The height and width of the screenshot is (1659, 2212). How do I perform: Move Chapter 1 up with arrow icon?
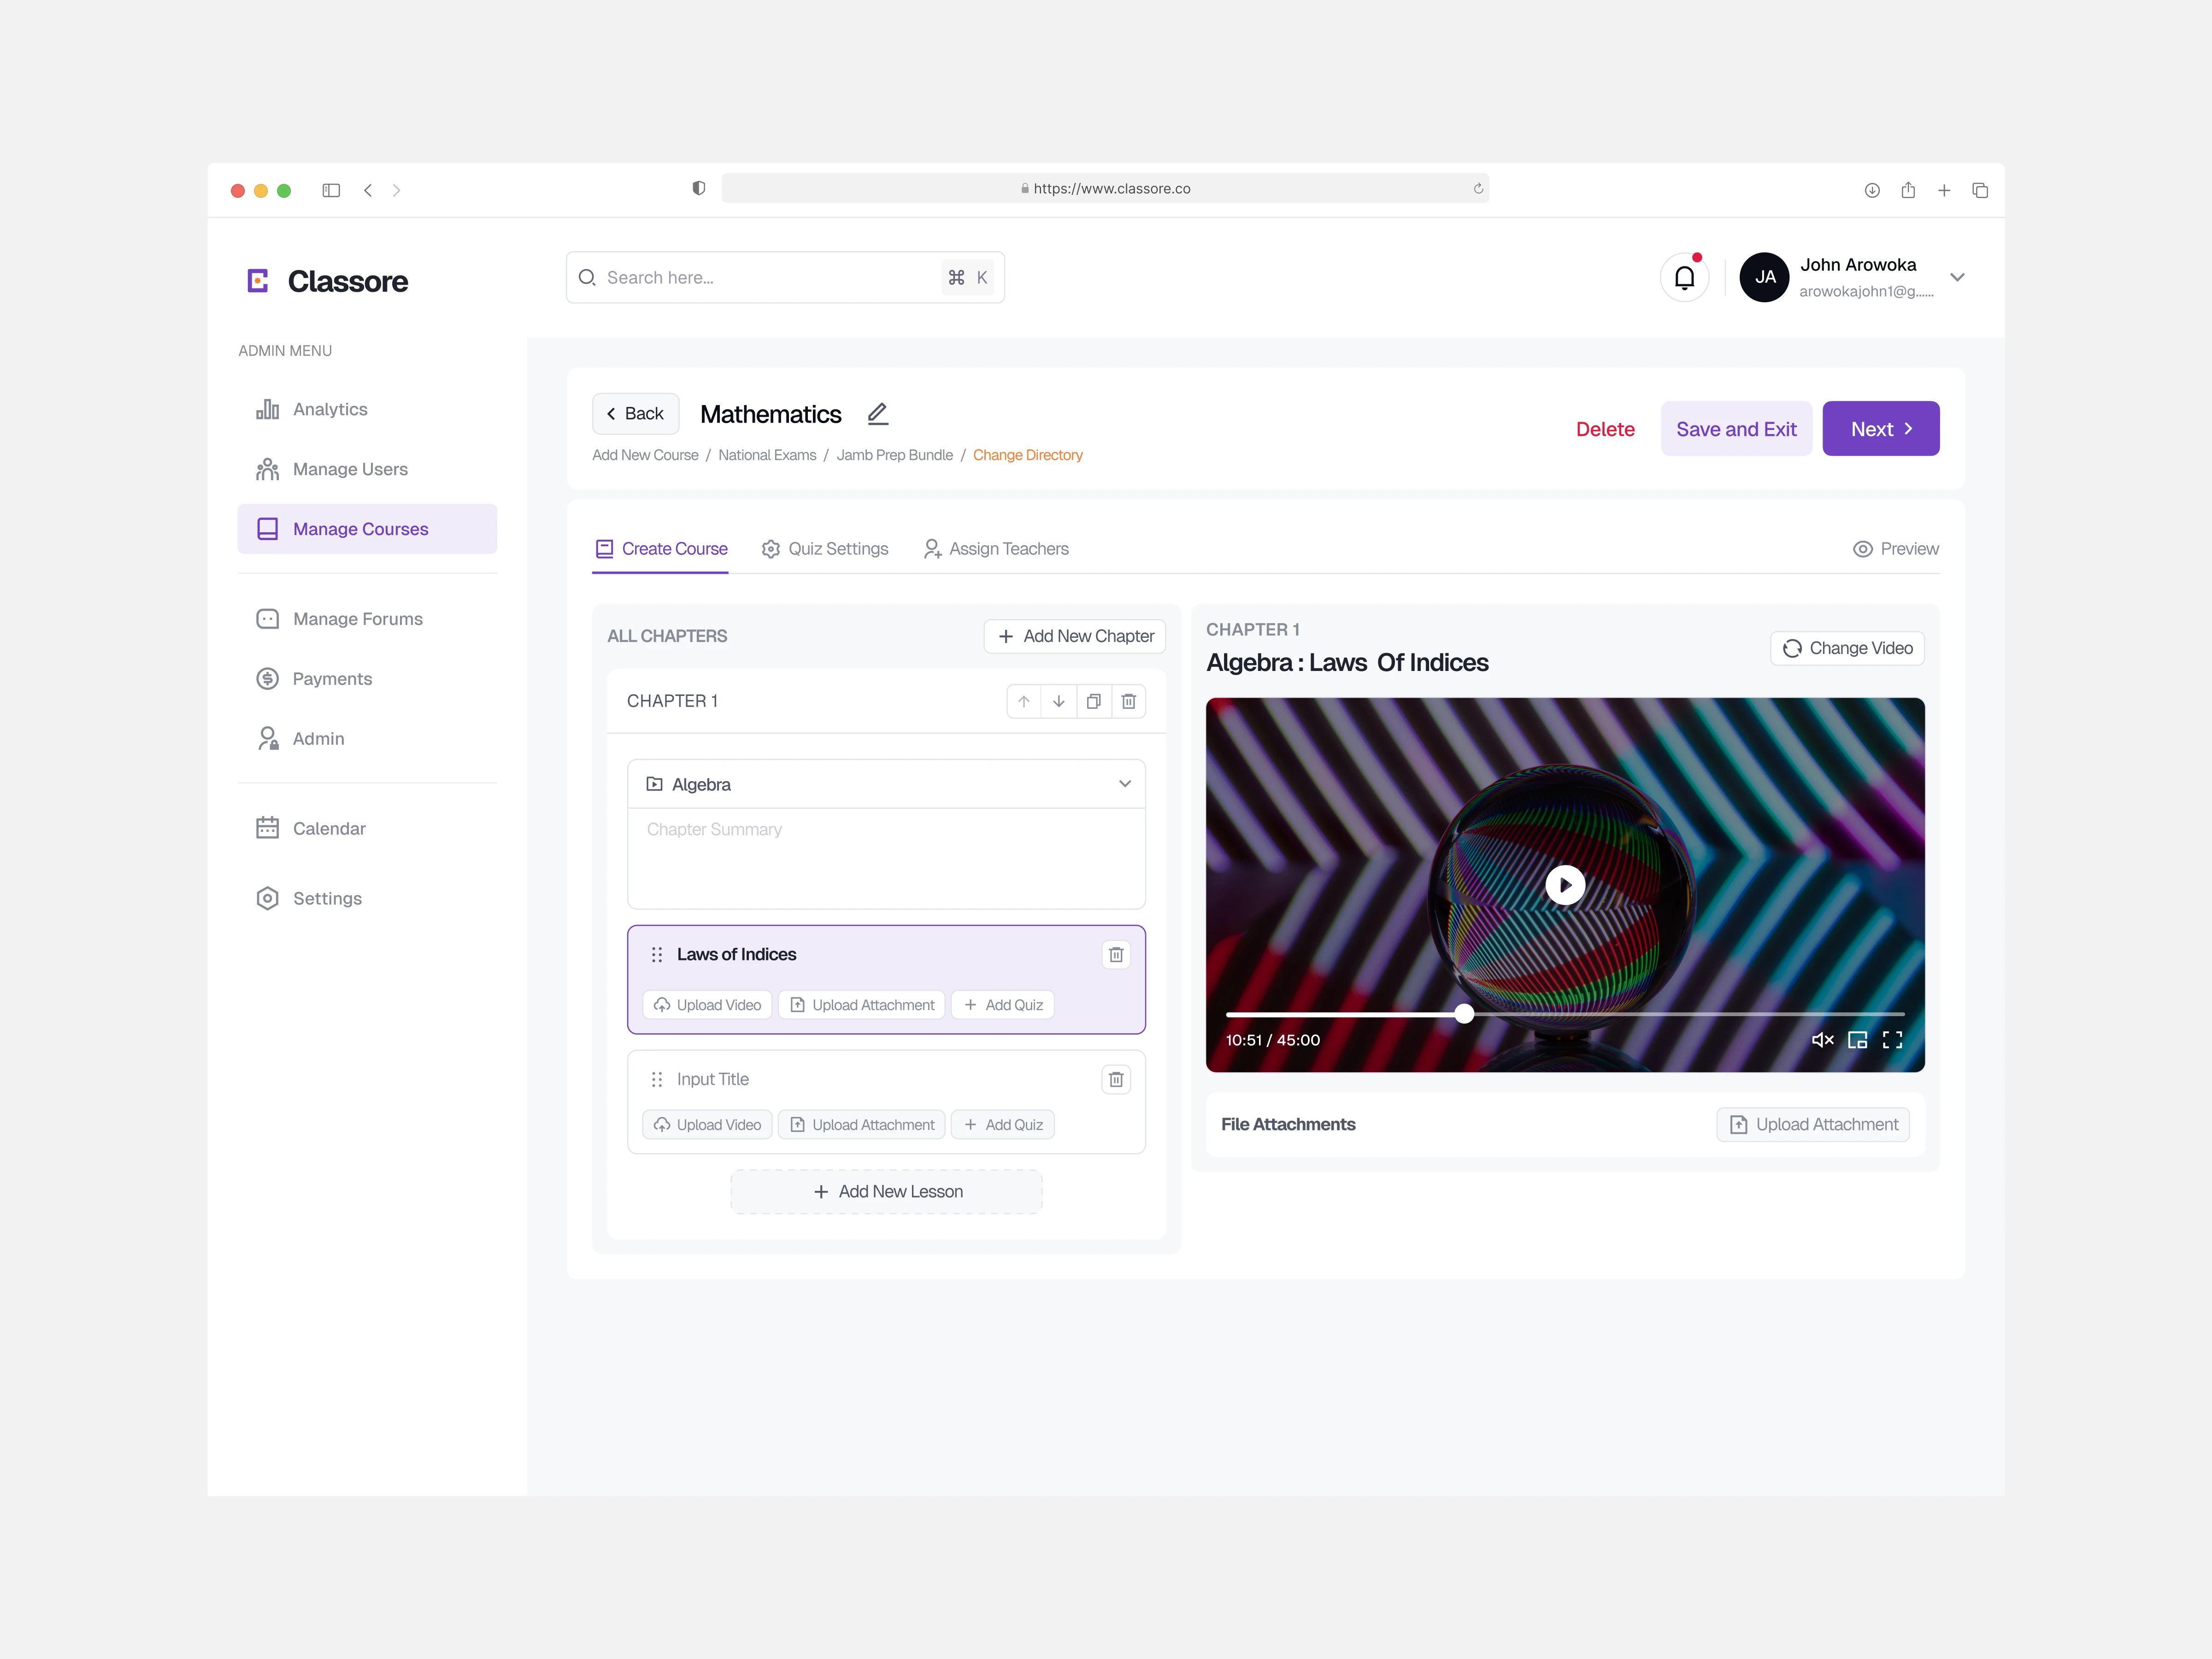pos(1023,701)
